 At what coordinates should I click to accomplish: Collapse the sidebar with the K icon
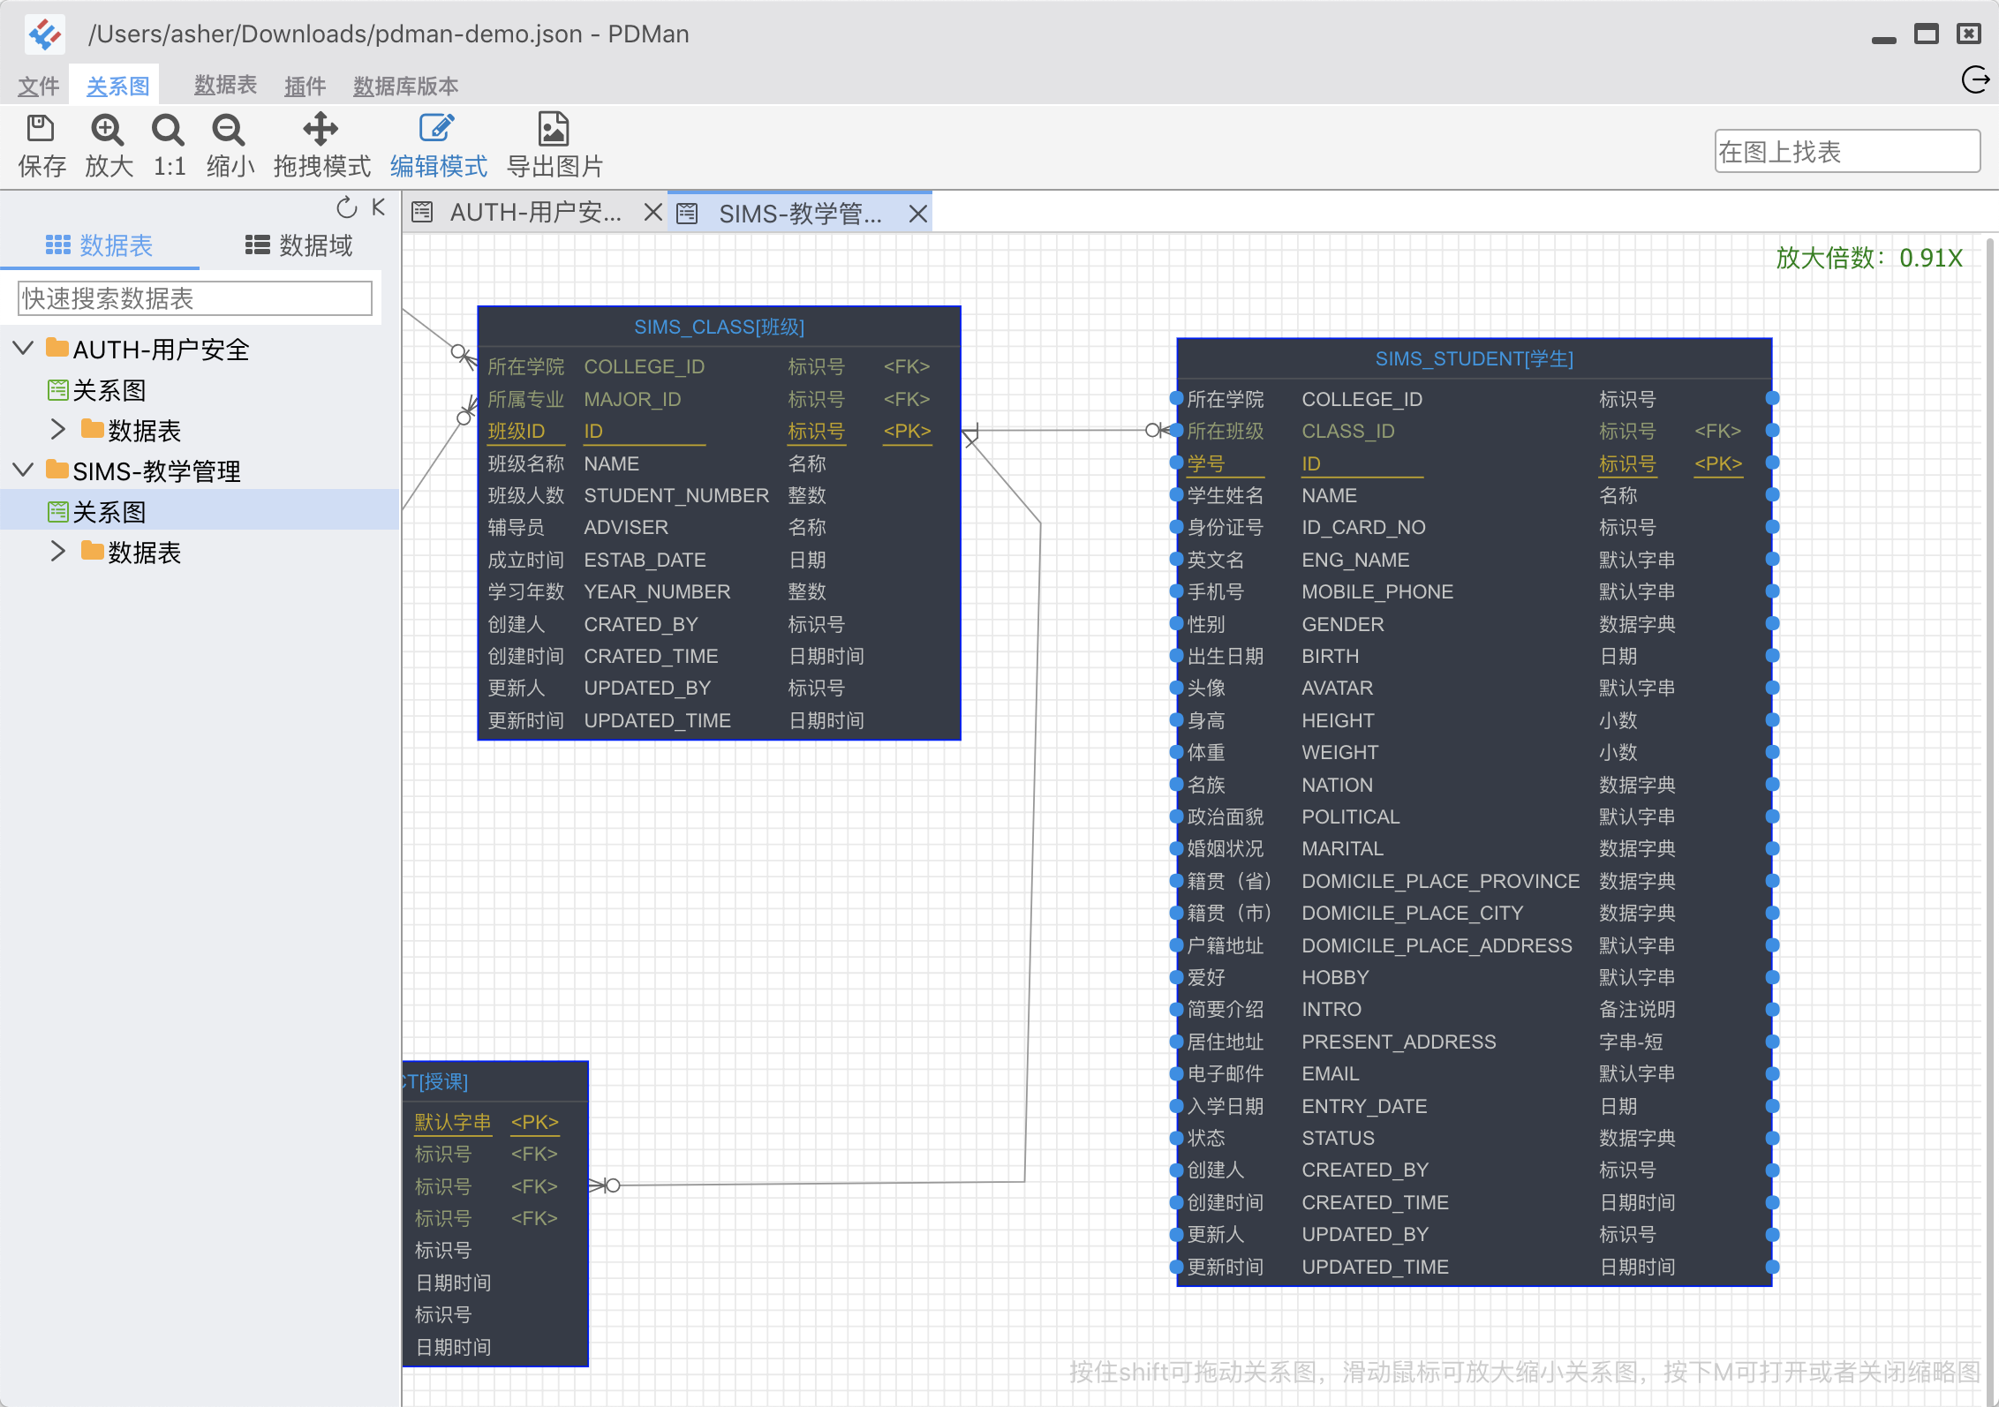coord(376,207)
